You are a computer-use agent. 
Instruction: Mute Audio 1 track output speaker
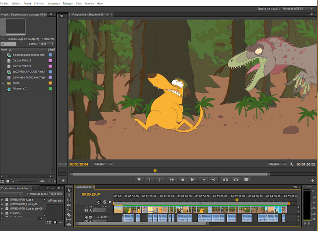tap(86, 217)
